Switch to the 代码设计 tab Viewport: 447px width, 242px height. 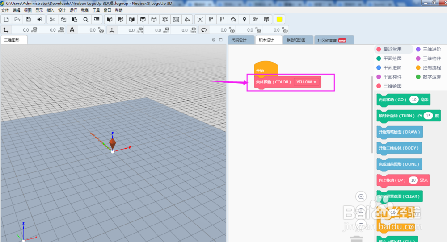[x=241, y=40]
